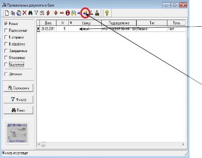Viewport: 202px width, 158px height.
Task: Click the orange refresh icon in the toolbar
Action: click(48, 13)
